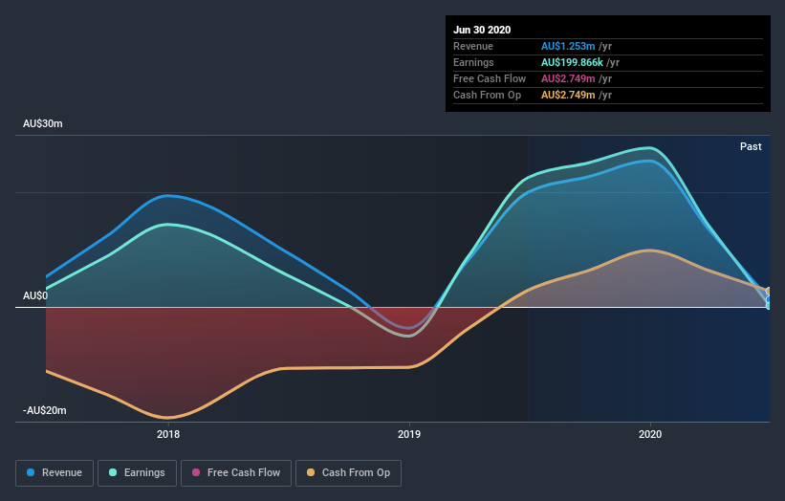Click the AU$1.253m revenue value
The width and height of the screenshot is (785, 501).
[x=568, y=46]
